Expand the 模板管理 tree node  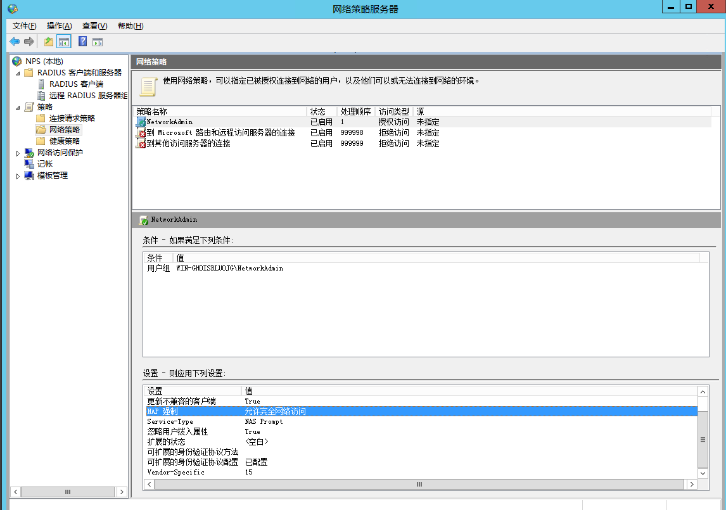18,176
